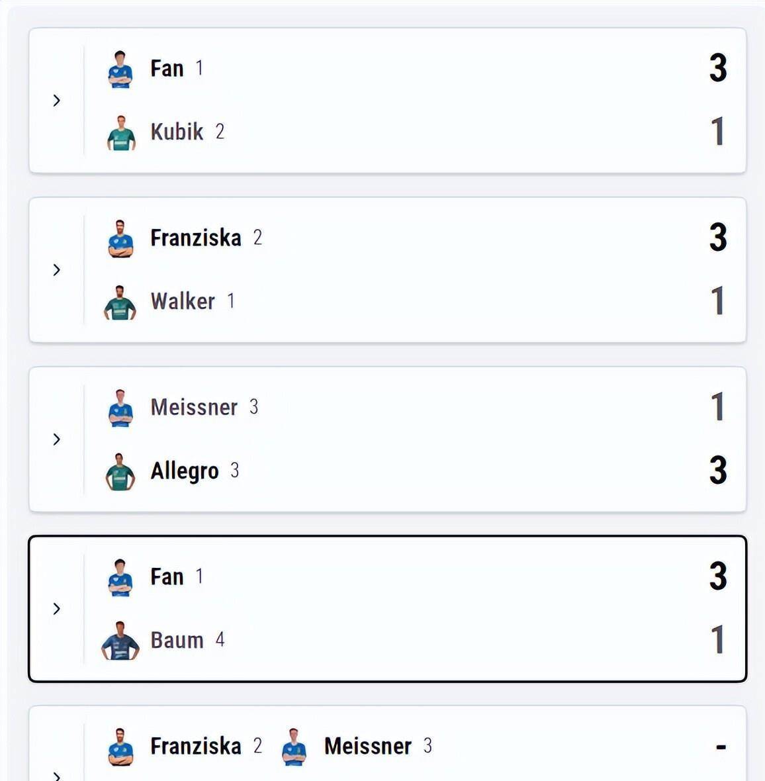Viewport: 765px width, 781px height.
Task: Click Franziska's avatar in the bottom doubles row
Action: click(x=120, y=747)
